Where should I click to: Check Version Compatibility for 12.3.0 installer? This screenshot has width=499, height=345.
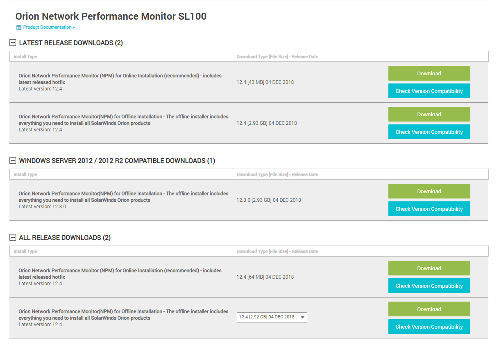[x=429, y=209]
